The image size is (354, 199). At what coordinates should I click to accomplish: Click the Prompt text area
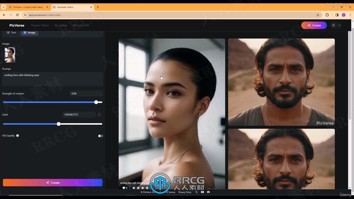tap(53, 79)
